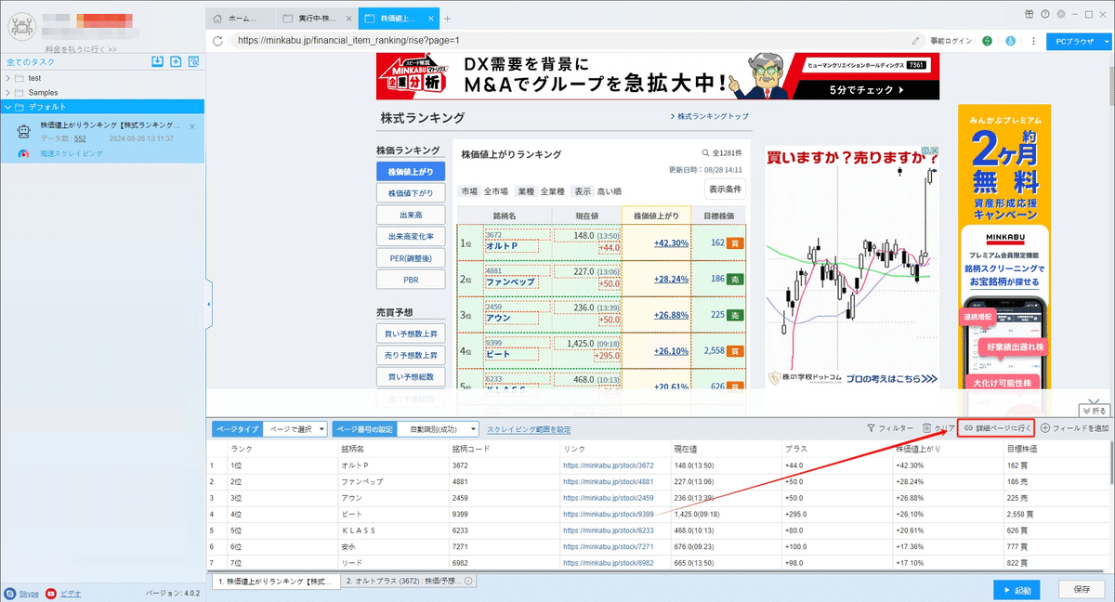
Task: Expand the test folder
Action: point(9,78)
